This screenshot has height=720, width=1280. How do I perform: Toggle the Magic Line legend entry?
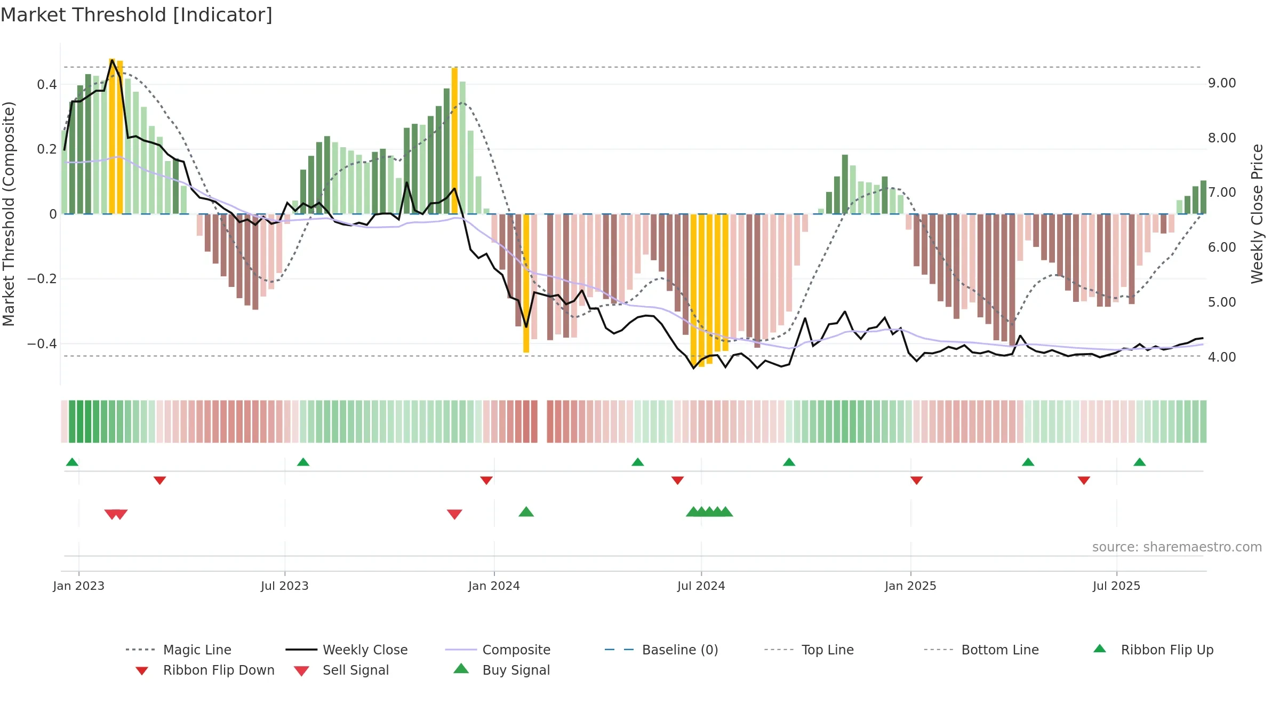click(x=179, y=650)
